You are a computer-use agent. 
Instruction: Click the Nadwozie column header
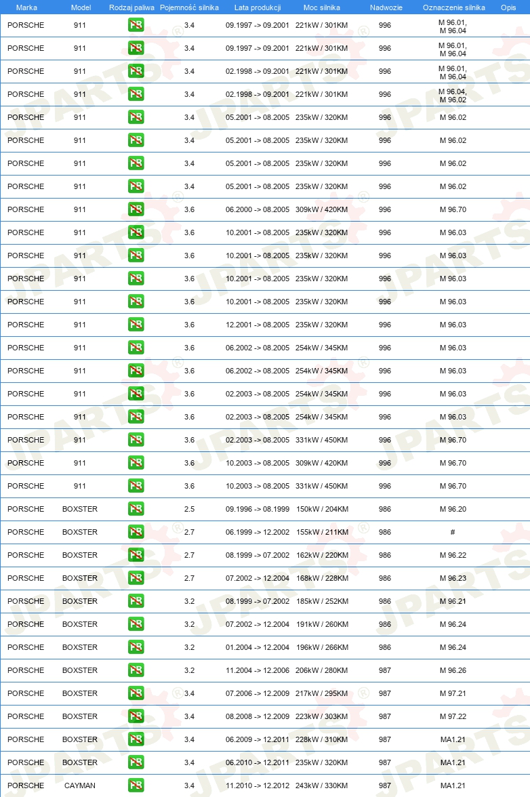tap(386, 7)
